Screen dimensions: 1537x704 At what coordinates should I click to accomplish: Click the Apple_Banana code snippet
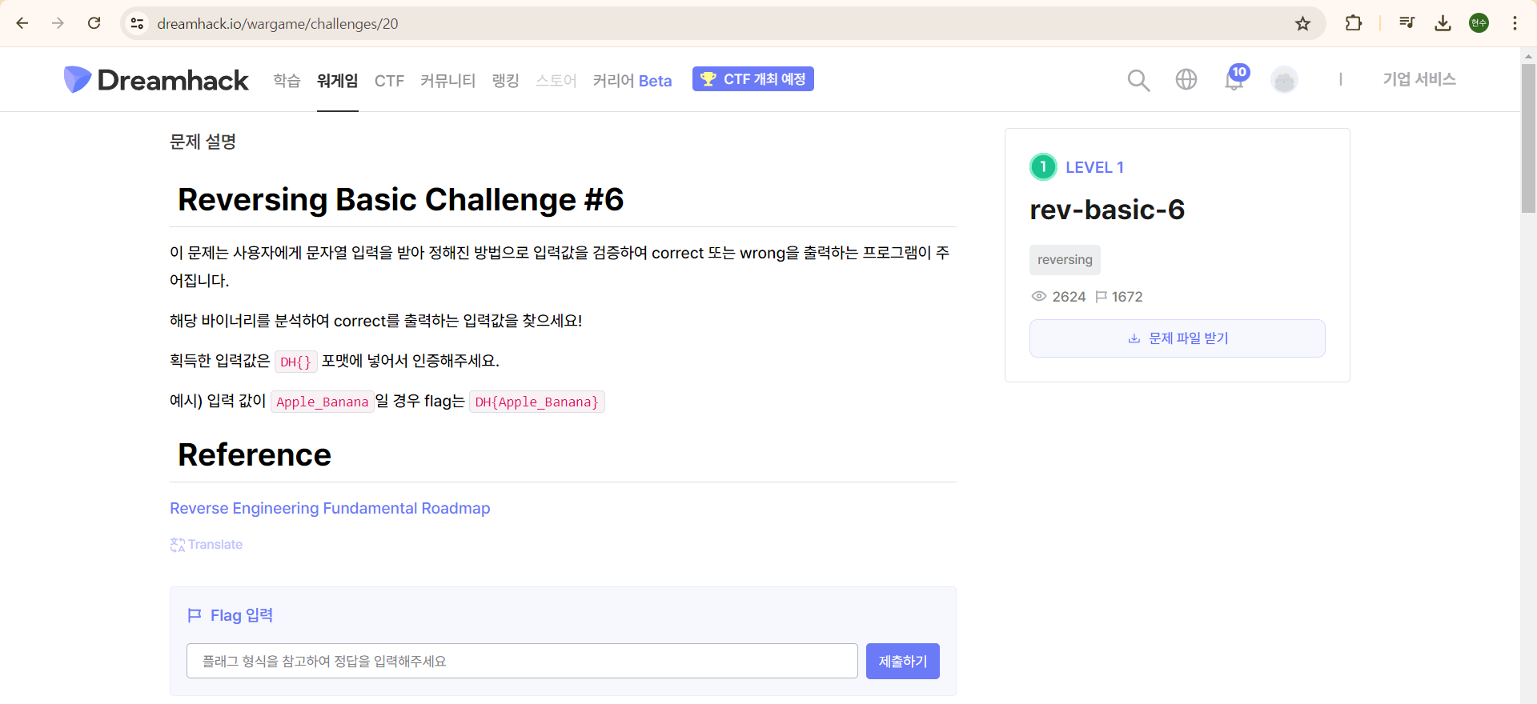point(323,402)
